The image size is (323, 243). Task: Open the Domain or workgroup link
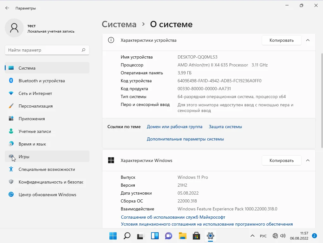click(x=174, y=127)
